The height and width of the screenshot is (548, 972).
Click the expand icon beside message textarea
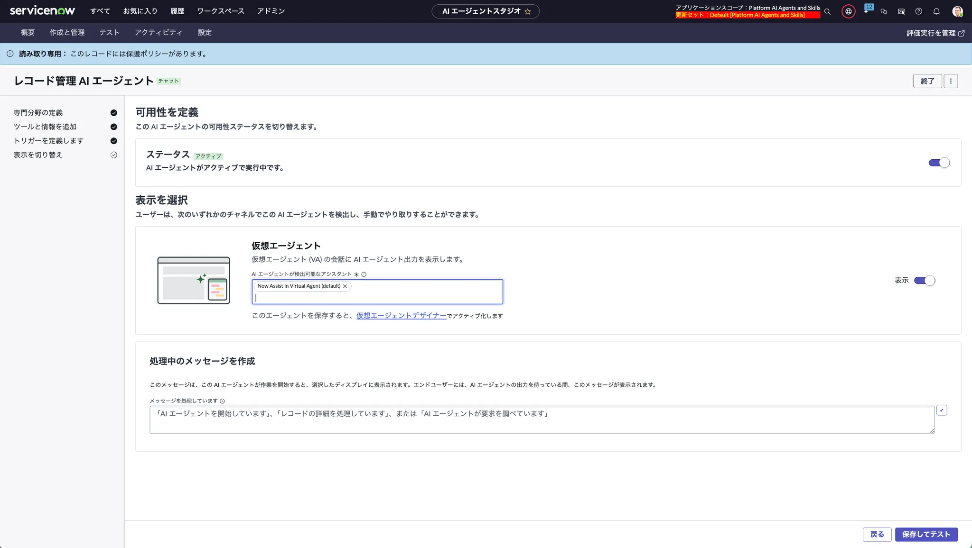pos(942,411)
